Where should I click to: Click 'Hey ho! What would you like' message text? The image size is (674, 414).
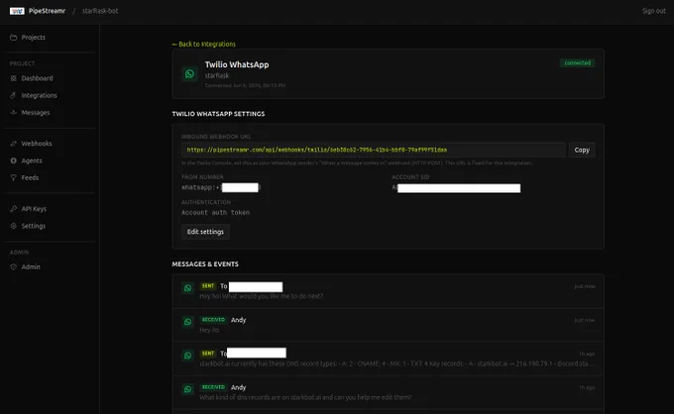point(262,296)
